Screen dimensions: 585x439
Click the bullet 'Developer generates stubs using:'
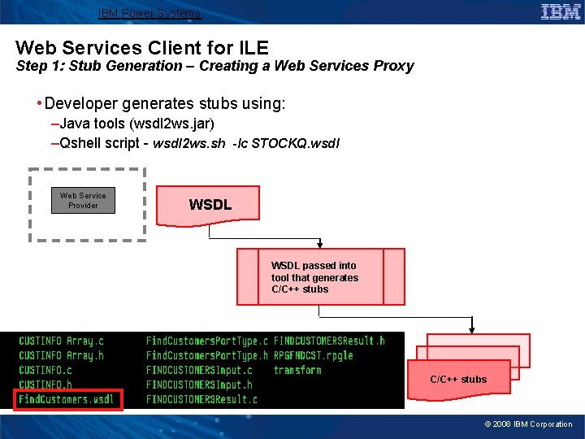click(x=164, y=103)
